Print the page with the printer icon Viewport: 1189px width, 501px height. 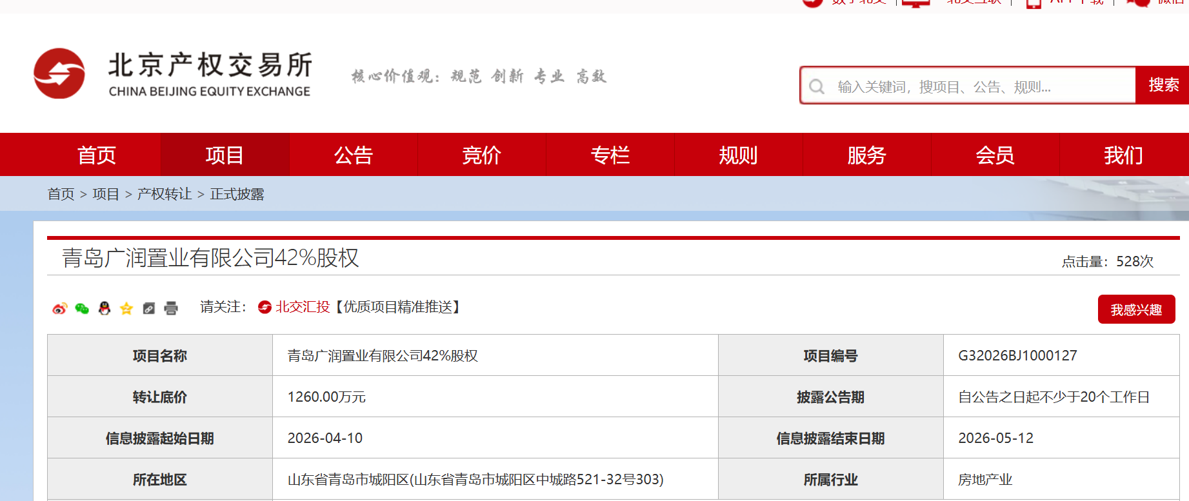click(171, 308)
